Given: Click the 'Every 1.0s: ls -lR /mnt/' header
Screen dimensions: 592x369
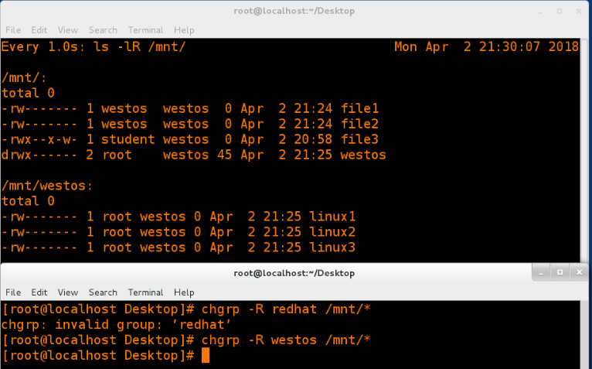Looking at the screenshot, I should click(94, 47).
